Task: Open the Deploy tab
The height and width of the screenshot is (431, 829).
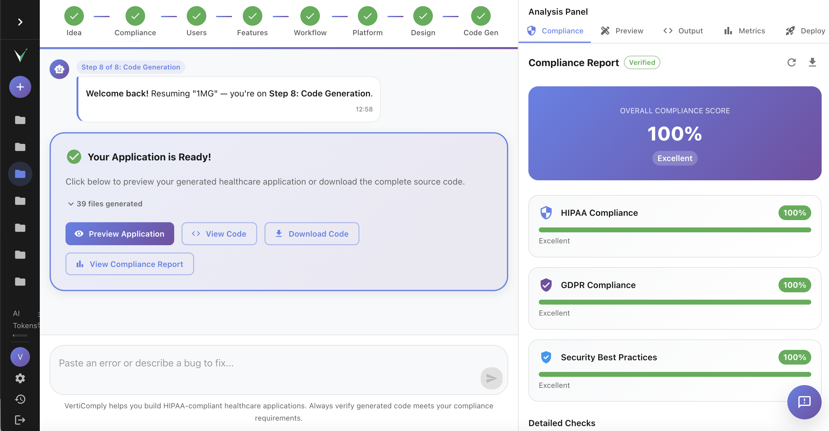Action: (x=805, y=31)
